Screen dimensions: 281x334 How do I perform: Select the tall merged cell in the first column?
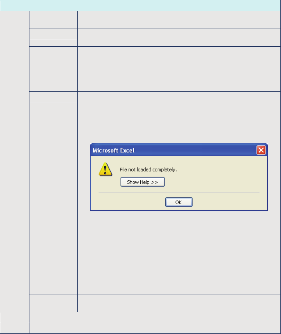point(15,161)
